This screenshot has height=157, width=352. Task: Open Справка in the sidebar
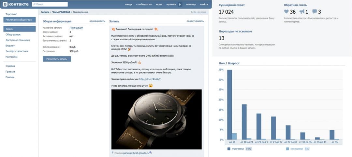[x=10, y=66]
